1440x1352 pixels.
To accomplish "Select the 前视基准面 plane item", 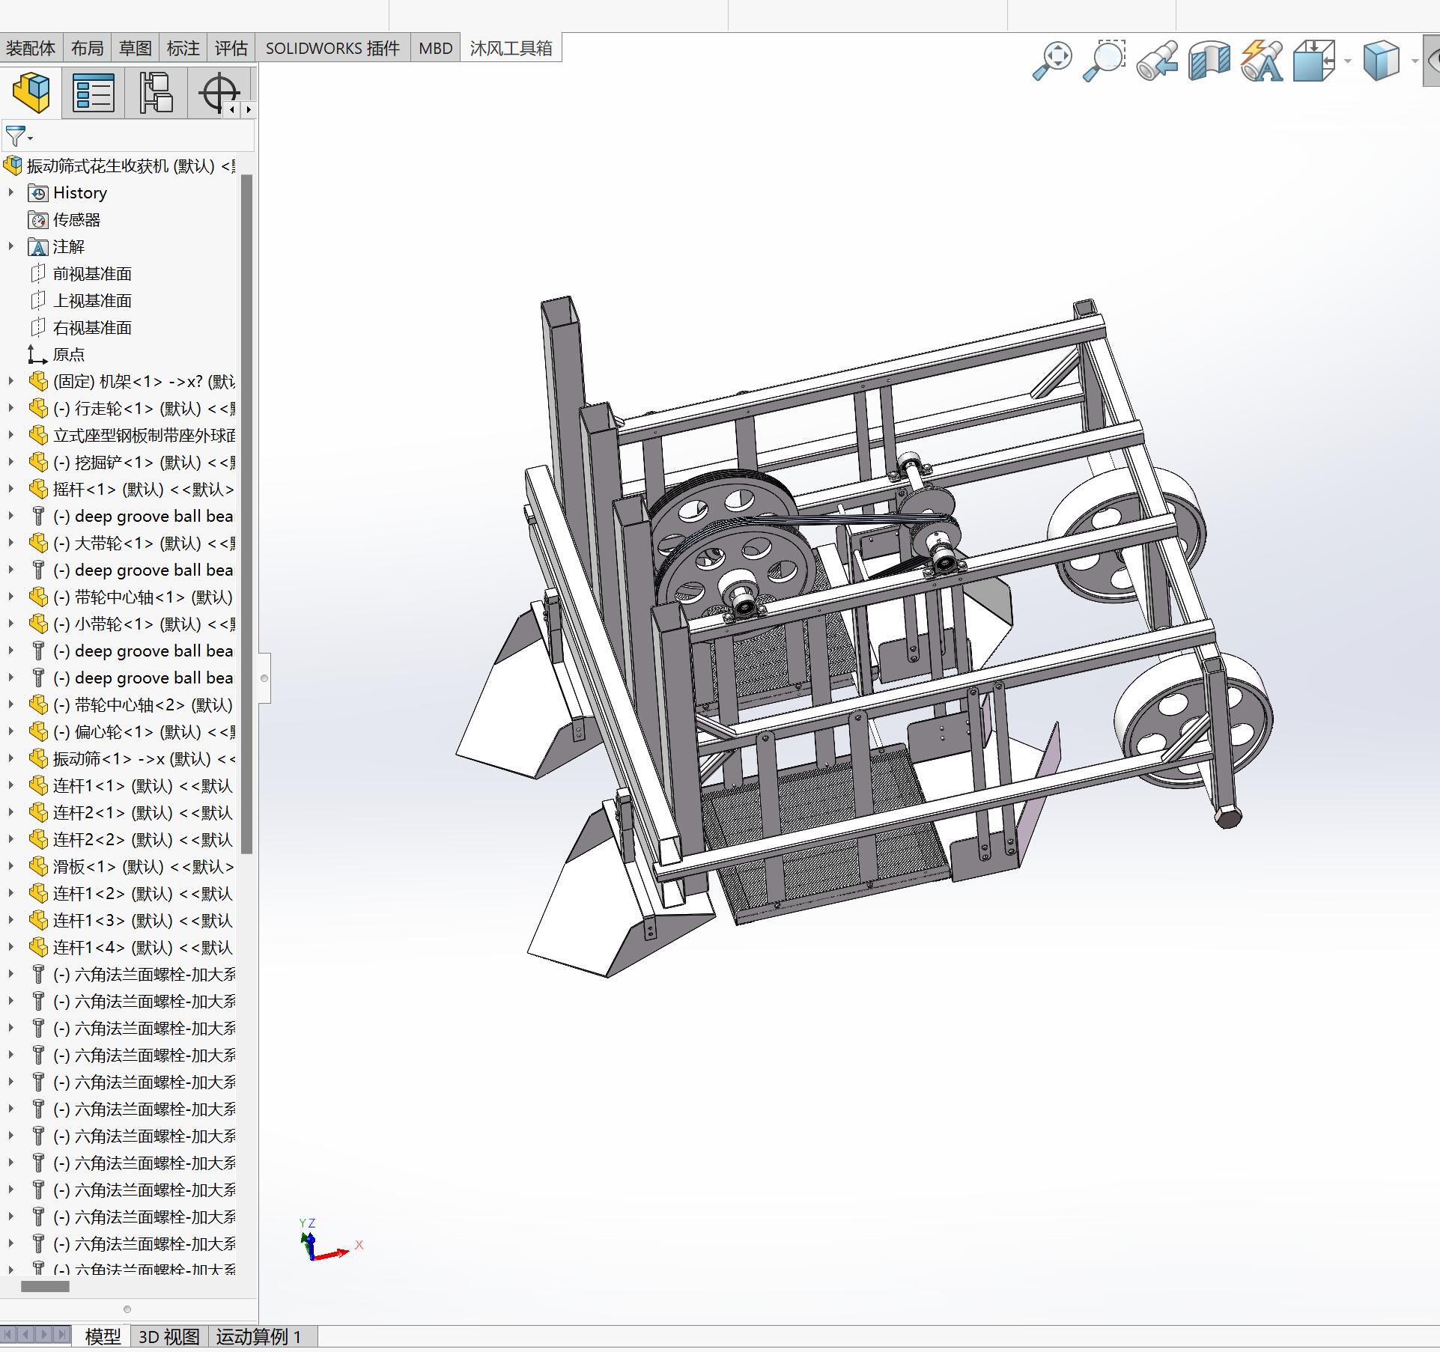I will (91, 274).
